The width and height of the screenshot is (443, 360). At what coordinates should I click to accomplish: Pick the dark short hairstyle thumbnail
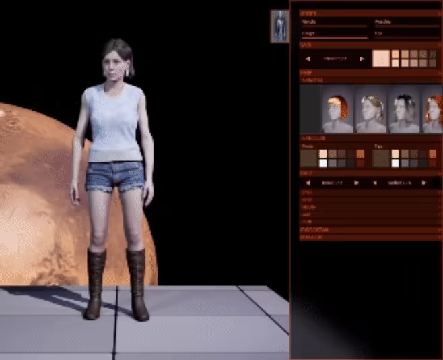tap(404, 109)
